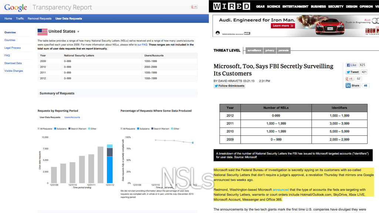Image resolution: width=379 pixels, height=213 pixels.
Task: Click the 625 Facebook like count
Action: 362,65
